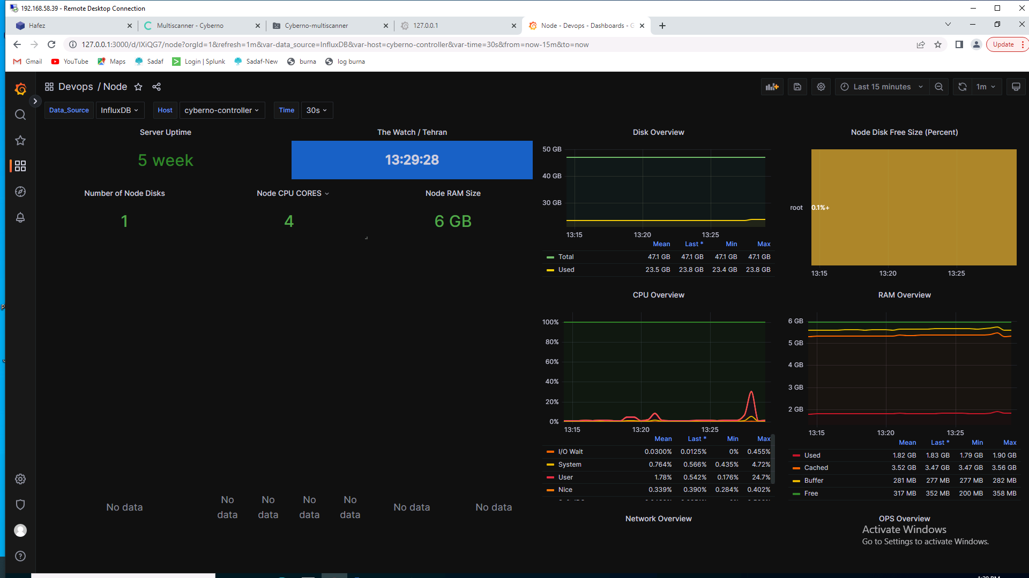Open the Devops folder breadcrumb link
This screenshot has height=578, width=1029.
point(76,87)
